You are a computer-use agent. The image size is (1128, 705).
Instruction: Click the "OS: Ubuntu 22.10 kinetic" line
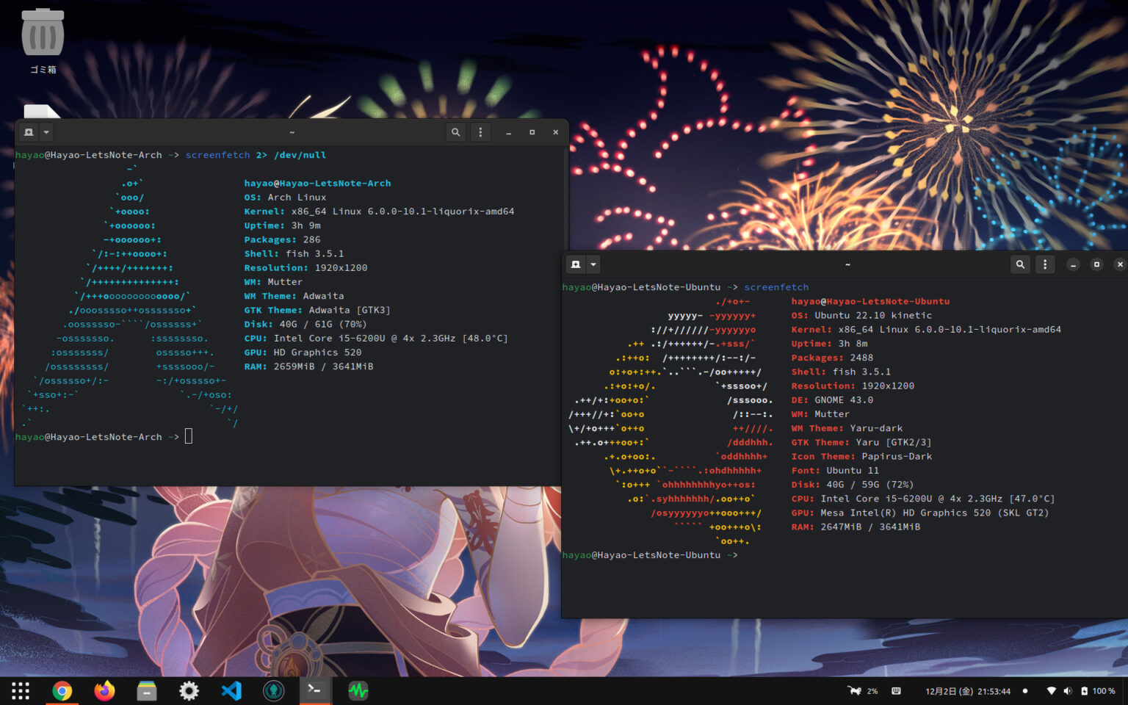pyautogui.click(x=861, y=316)
